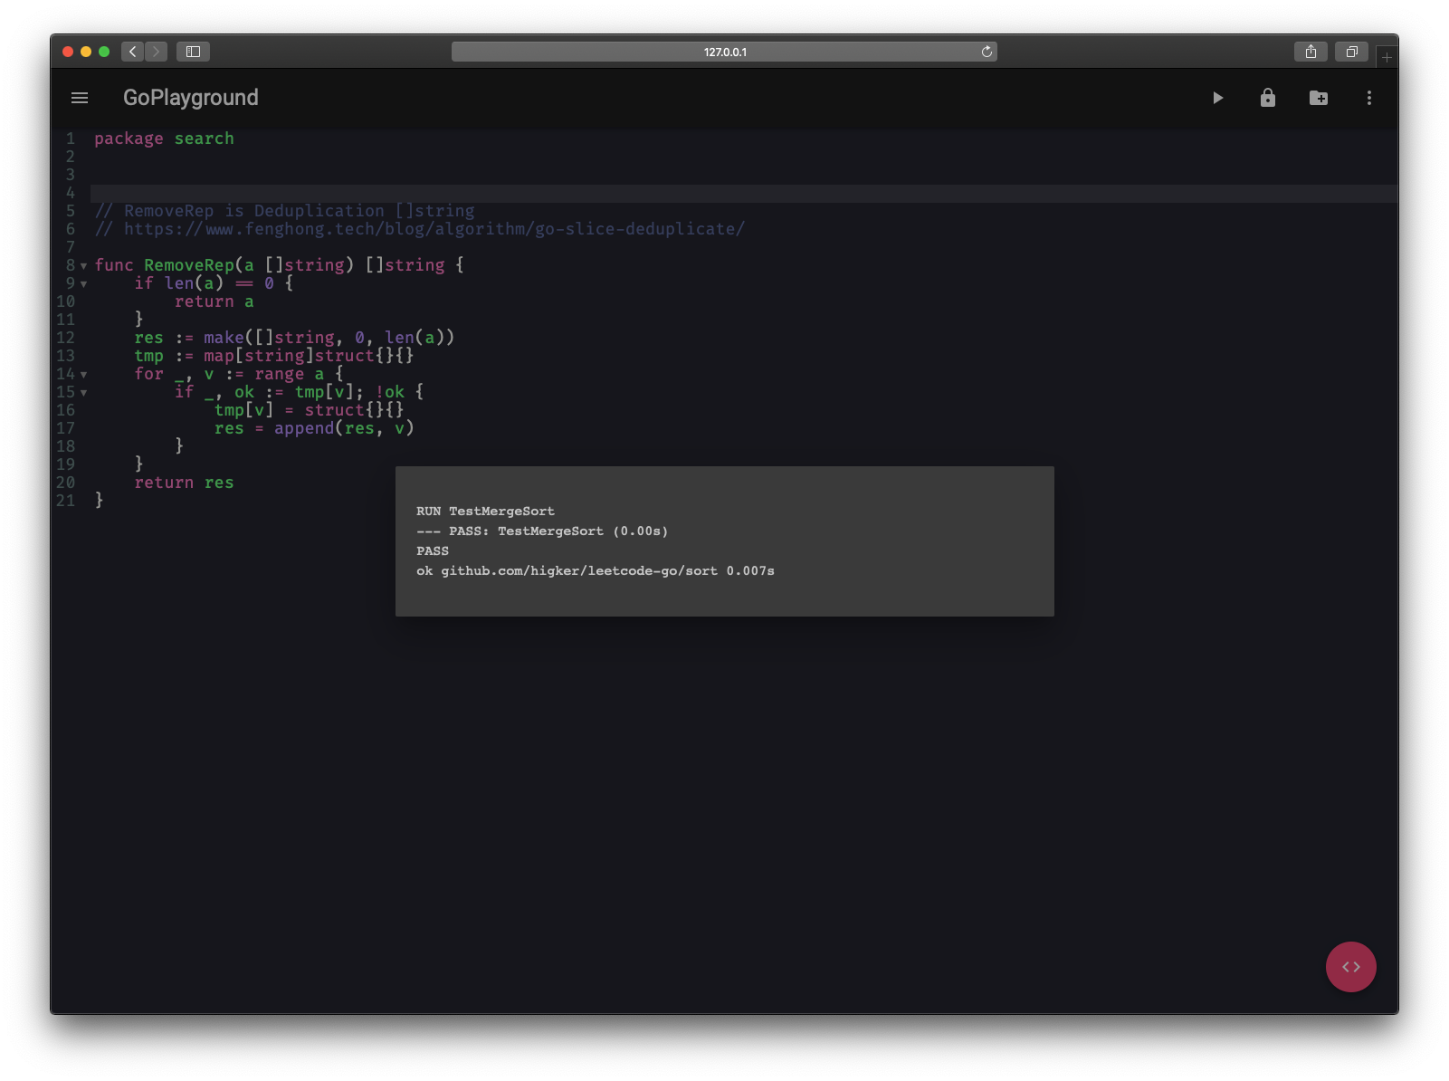This screenshot has height=1081, width=1449.
Task: Collapse the RemoveRep function with its fold arrow
Action: [x=82, y=267]
